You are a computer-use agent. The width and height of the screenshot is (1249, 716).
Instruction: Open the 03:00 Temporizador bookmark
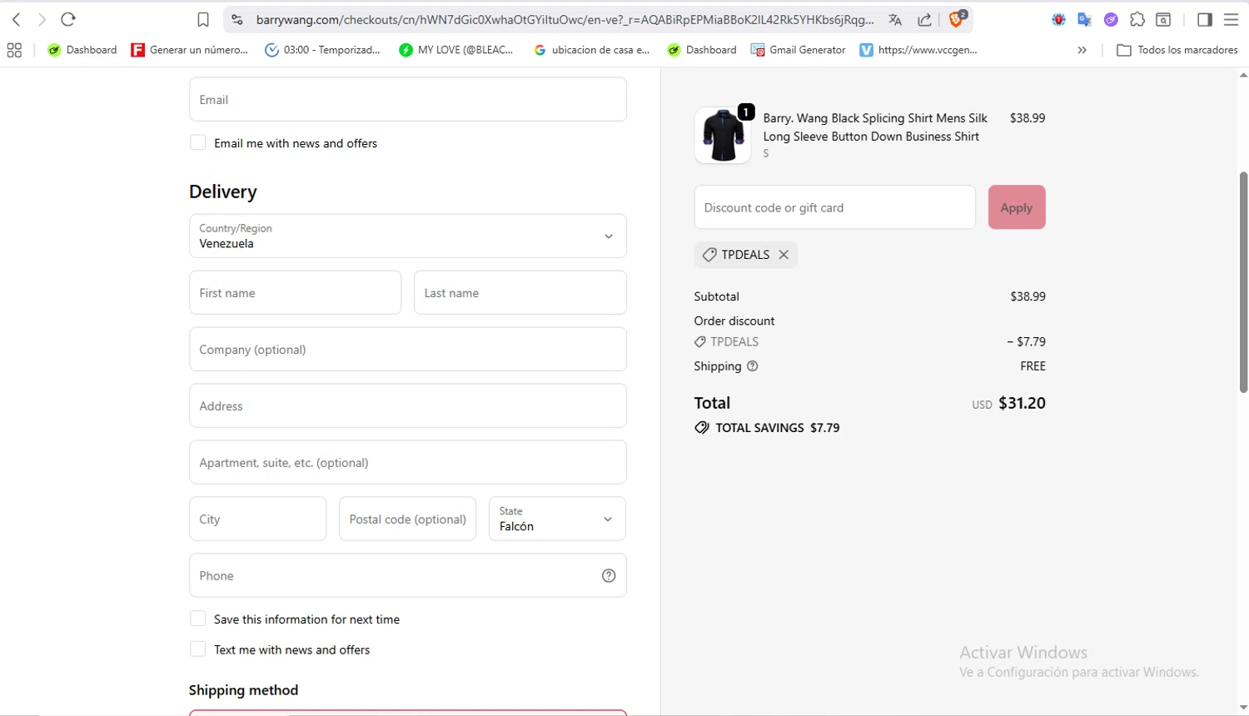click(x=322, y=50)
